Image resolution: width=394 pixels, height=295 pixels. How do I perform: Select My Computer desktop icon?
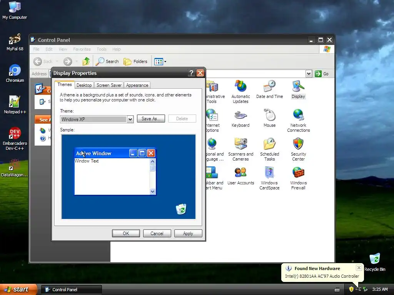15,10
